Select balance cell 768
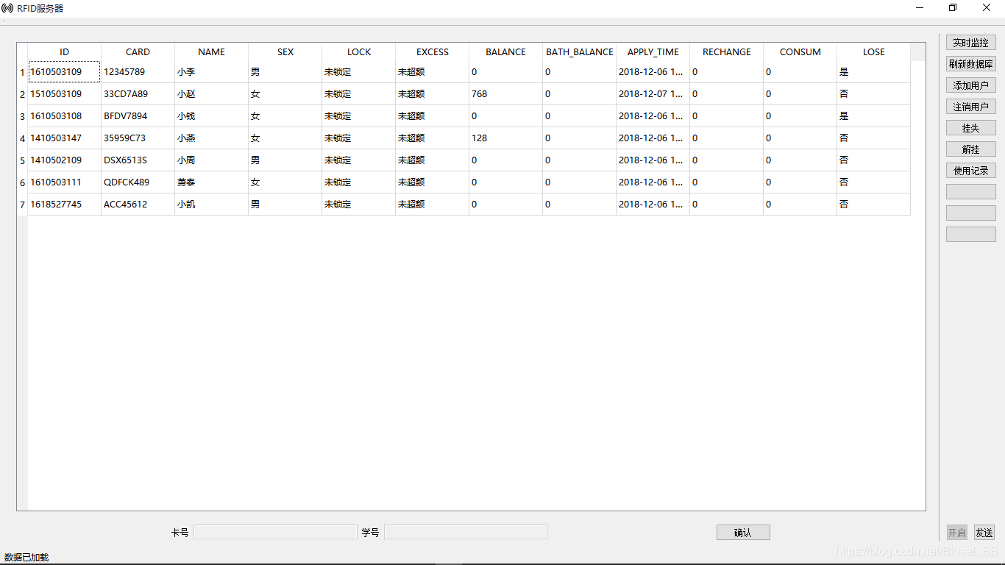The width and height of the screenshot is (1005, 565). (506, 94)
